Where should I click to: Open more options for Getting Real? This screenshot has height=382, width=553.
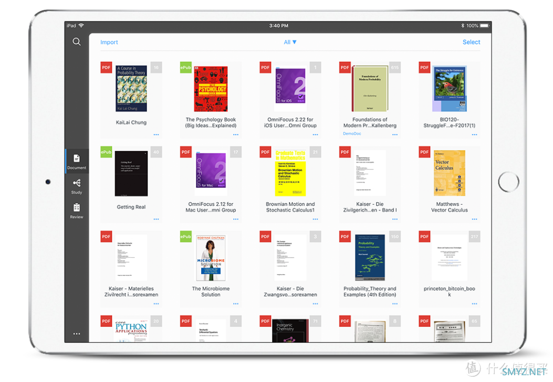click(x=156, y=219)
